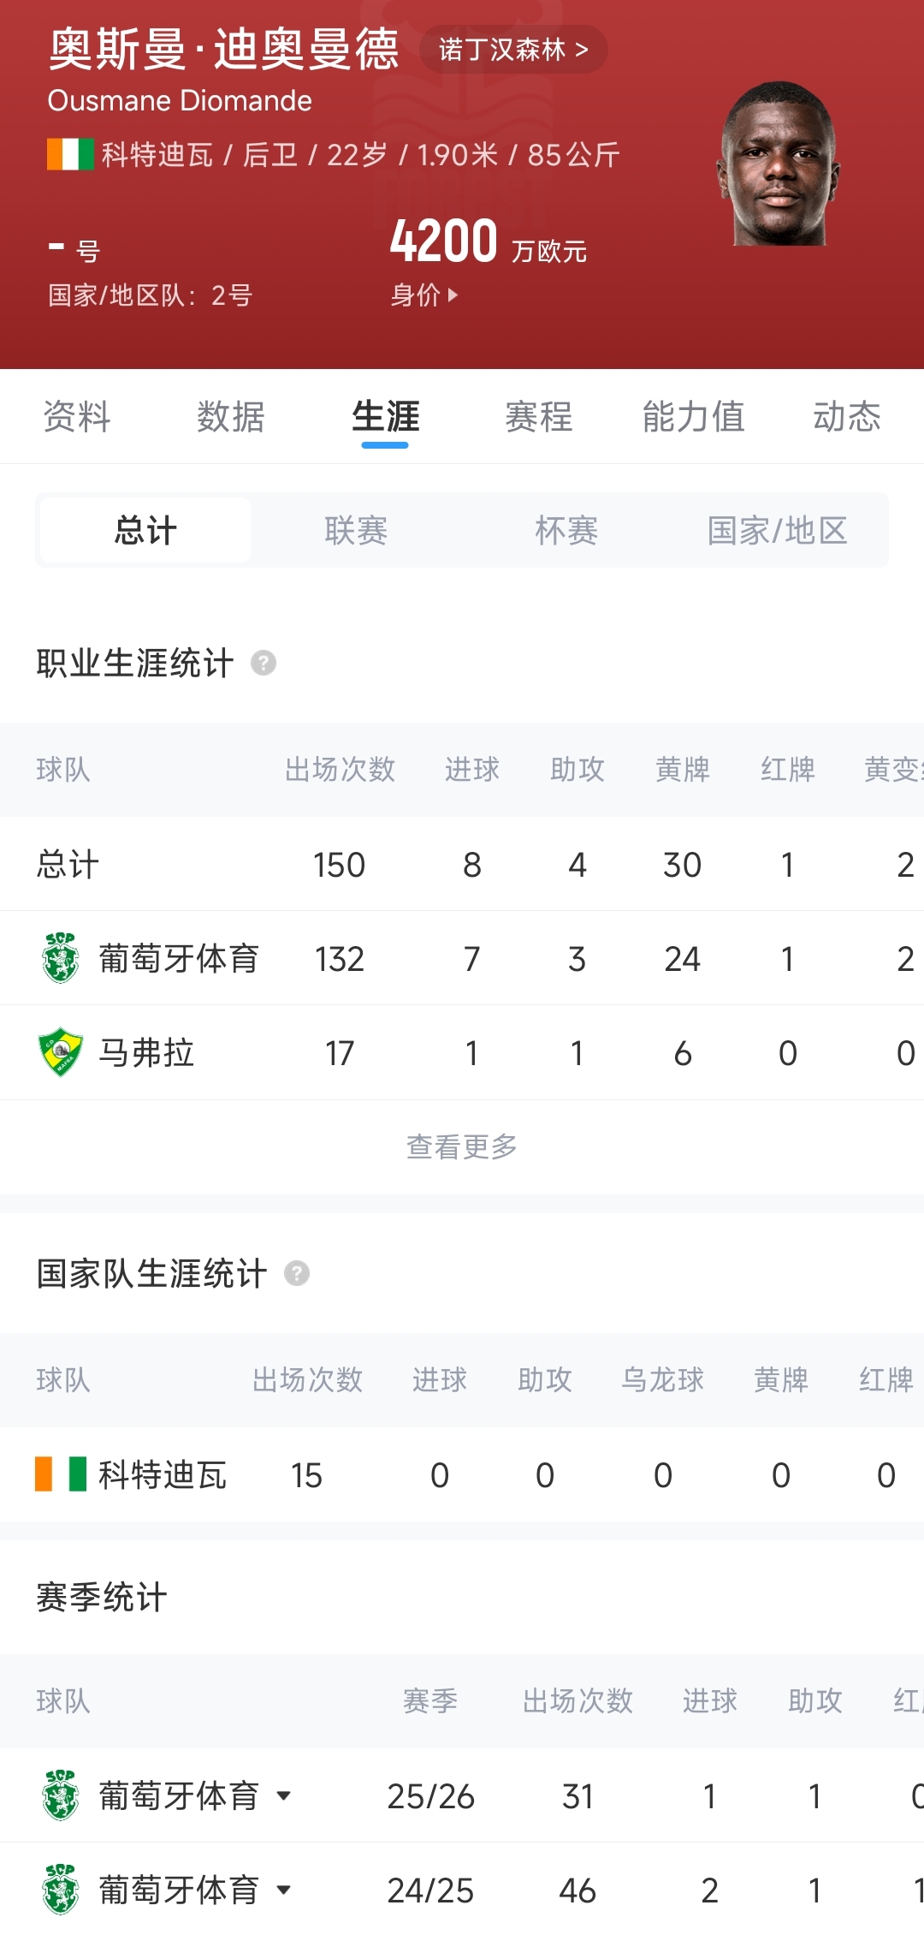The width and height of the screenshot is (924, 1935).
Task: Open the Mafra club crest icon
Action: (60, 1052)
